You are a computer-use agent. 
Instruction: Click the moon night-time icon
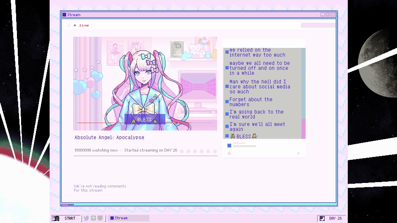322,218
